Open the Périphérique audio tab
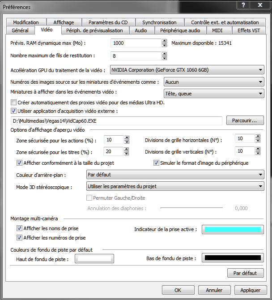Image resolution: width=272 pixels, height=300 pixels. coord(180,30)
